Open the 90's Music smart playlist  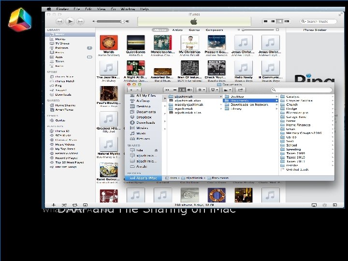[70, 135]
